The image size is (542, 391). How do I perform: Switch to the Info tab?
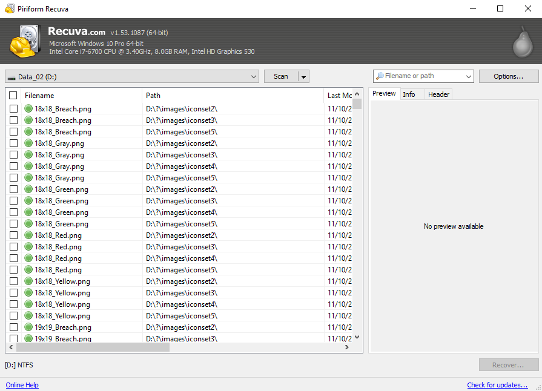point(409,94)
